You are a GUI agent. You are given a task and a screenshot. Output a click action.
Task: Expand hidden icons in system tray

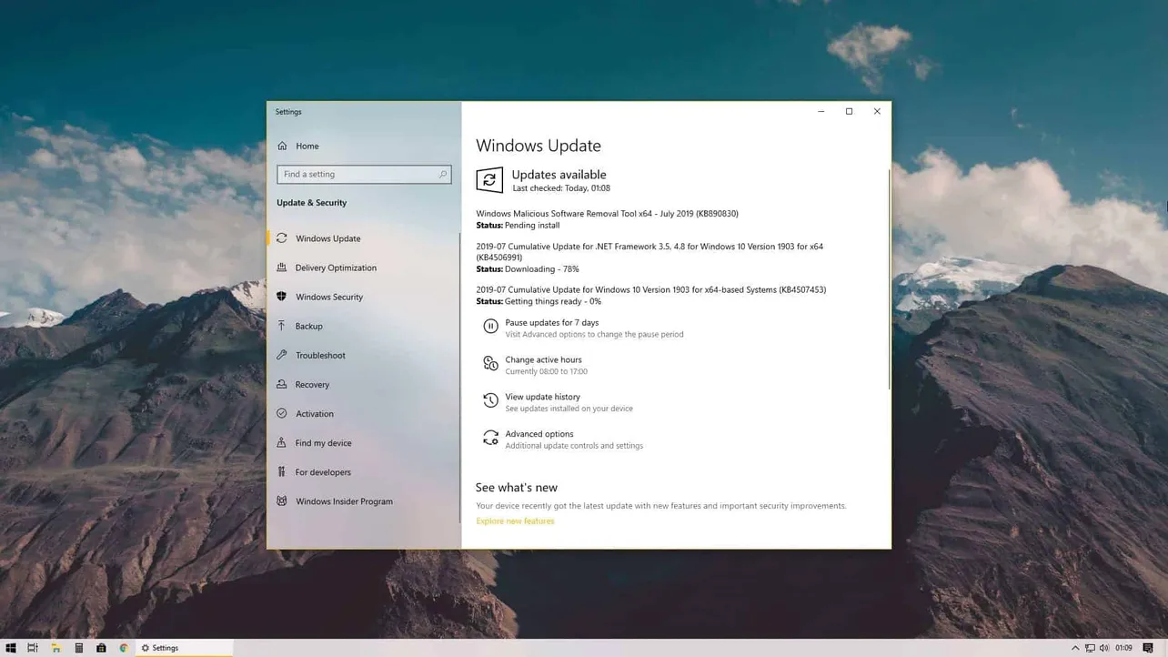click(1074, 647)
